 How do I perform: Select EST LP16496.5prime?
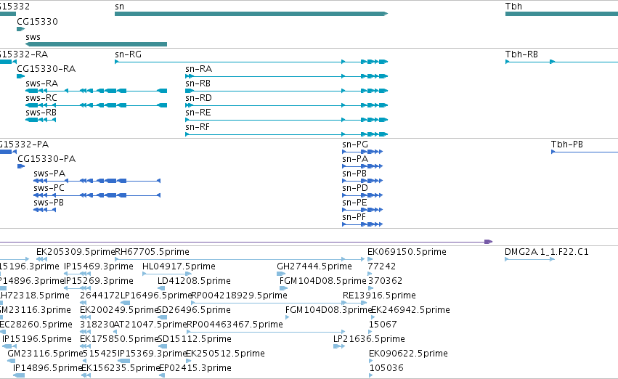coord(156,296)
